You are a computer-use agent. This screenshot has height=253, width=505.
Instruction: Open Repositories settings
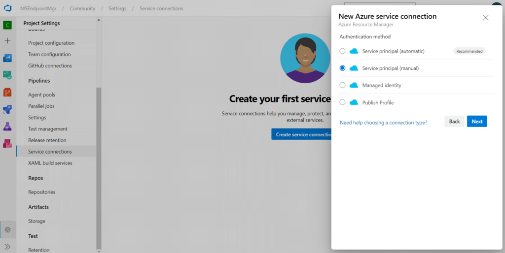(x=41, y=192)
